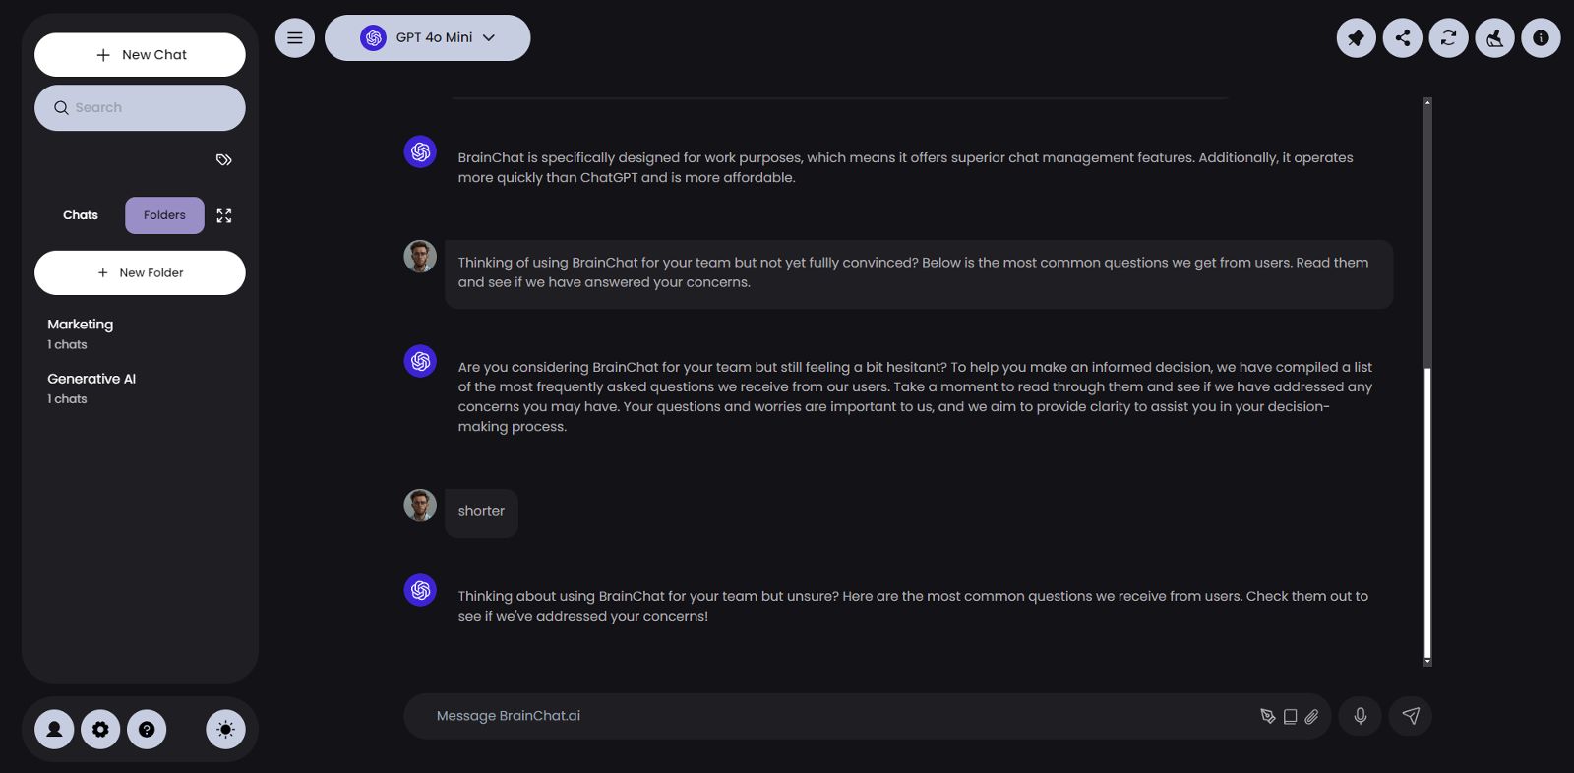Create a New Folder
The width and height of the screenshot is (1574, 773).
[x=140, y=272]
